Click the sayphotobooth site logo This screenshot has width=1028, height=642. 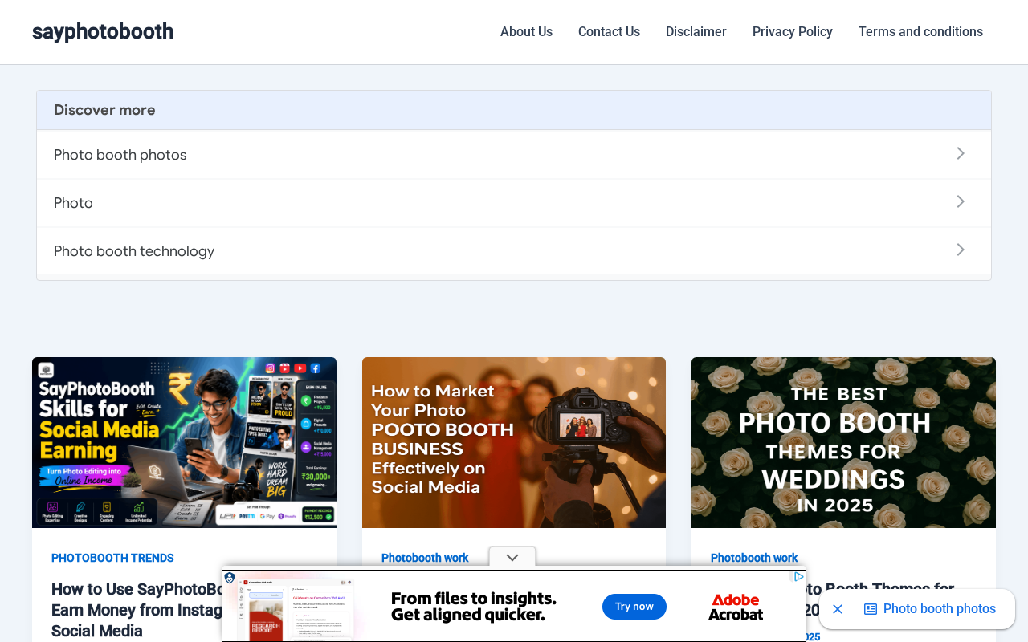pos(103,32)
